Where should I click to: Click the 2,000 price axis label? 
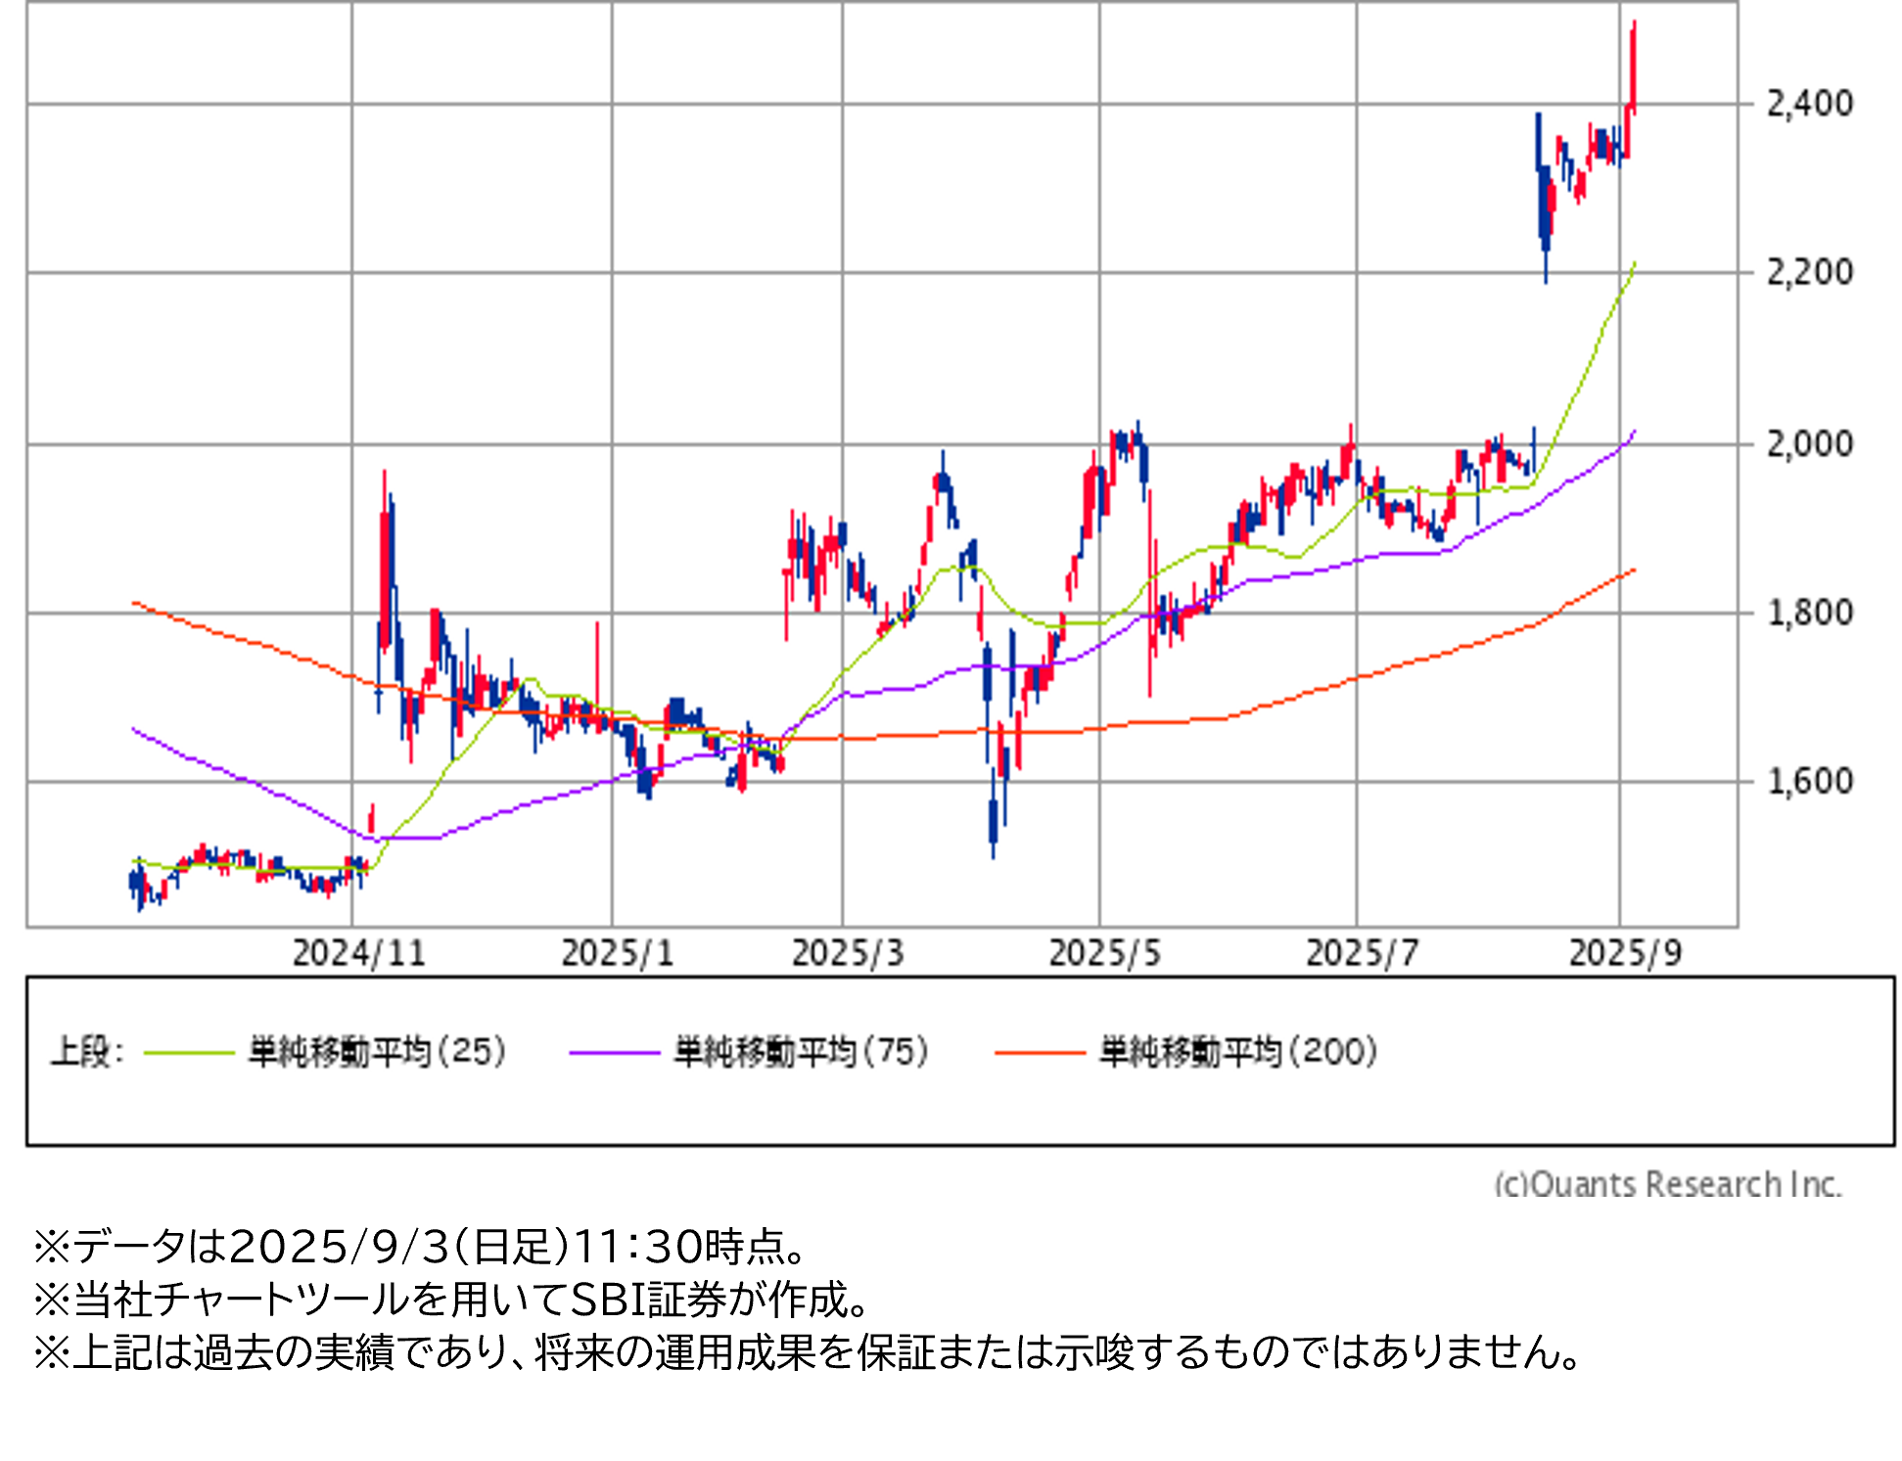[1809, 444]
